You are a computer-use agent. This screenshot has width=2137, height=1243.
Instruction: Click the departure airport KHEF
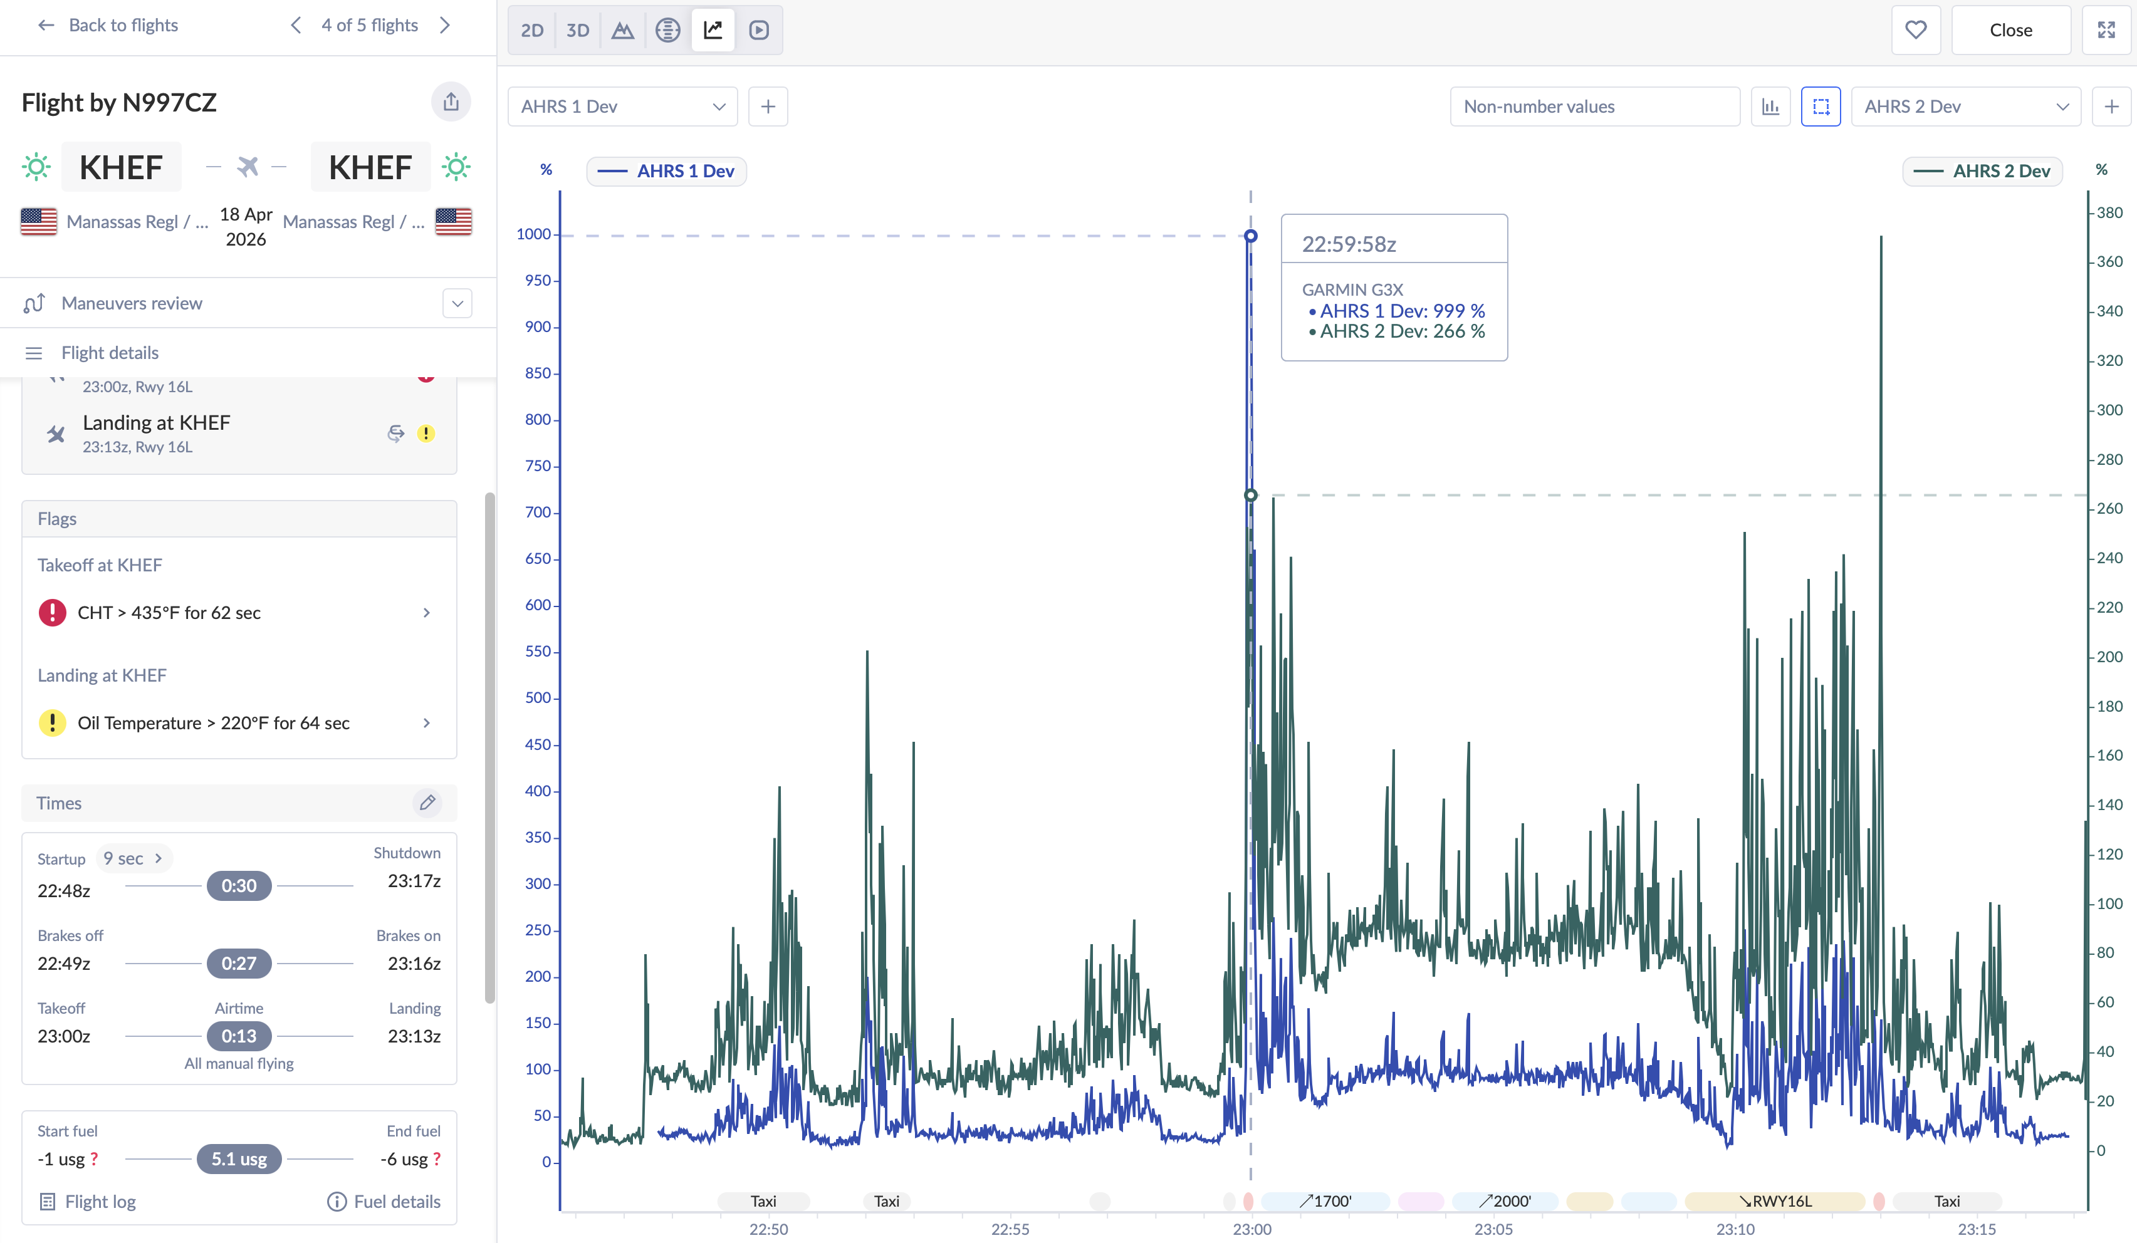click(122, 167)
